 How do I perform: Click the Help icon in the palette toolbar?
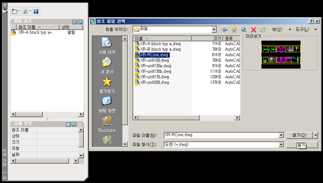(x=36, y=11)
